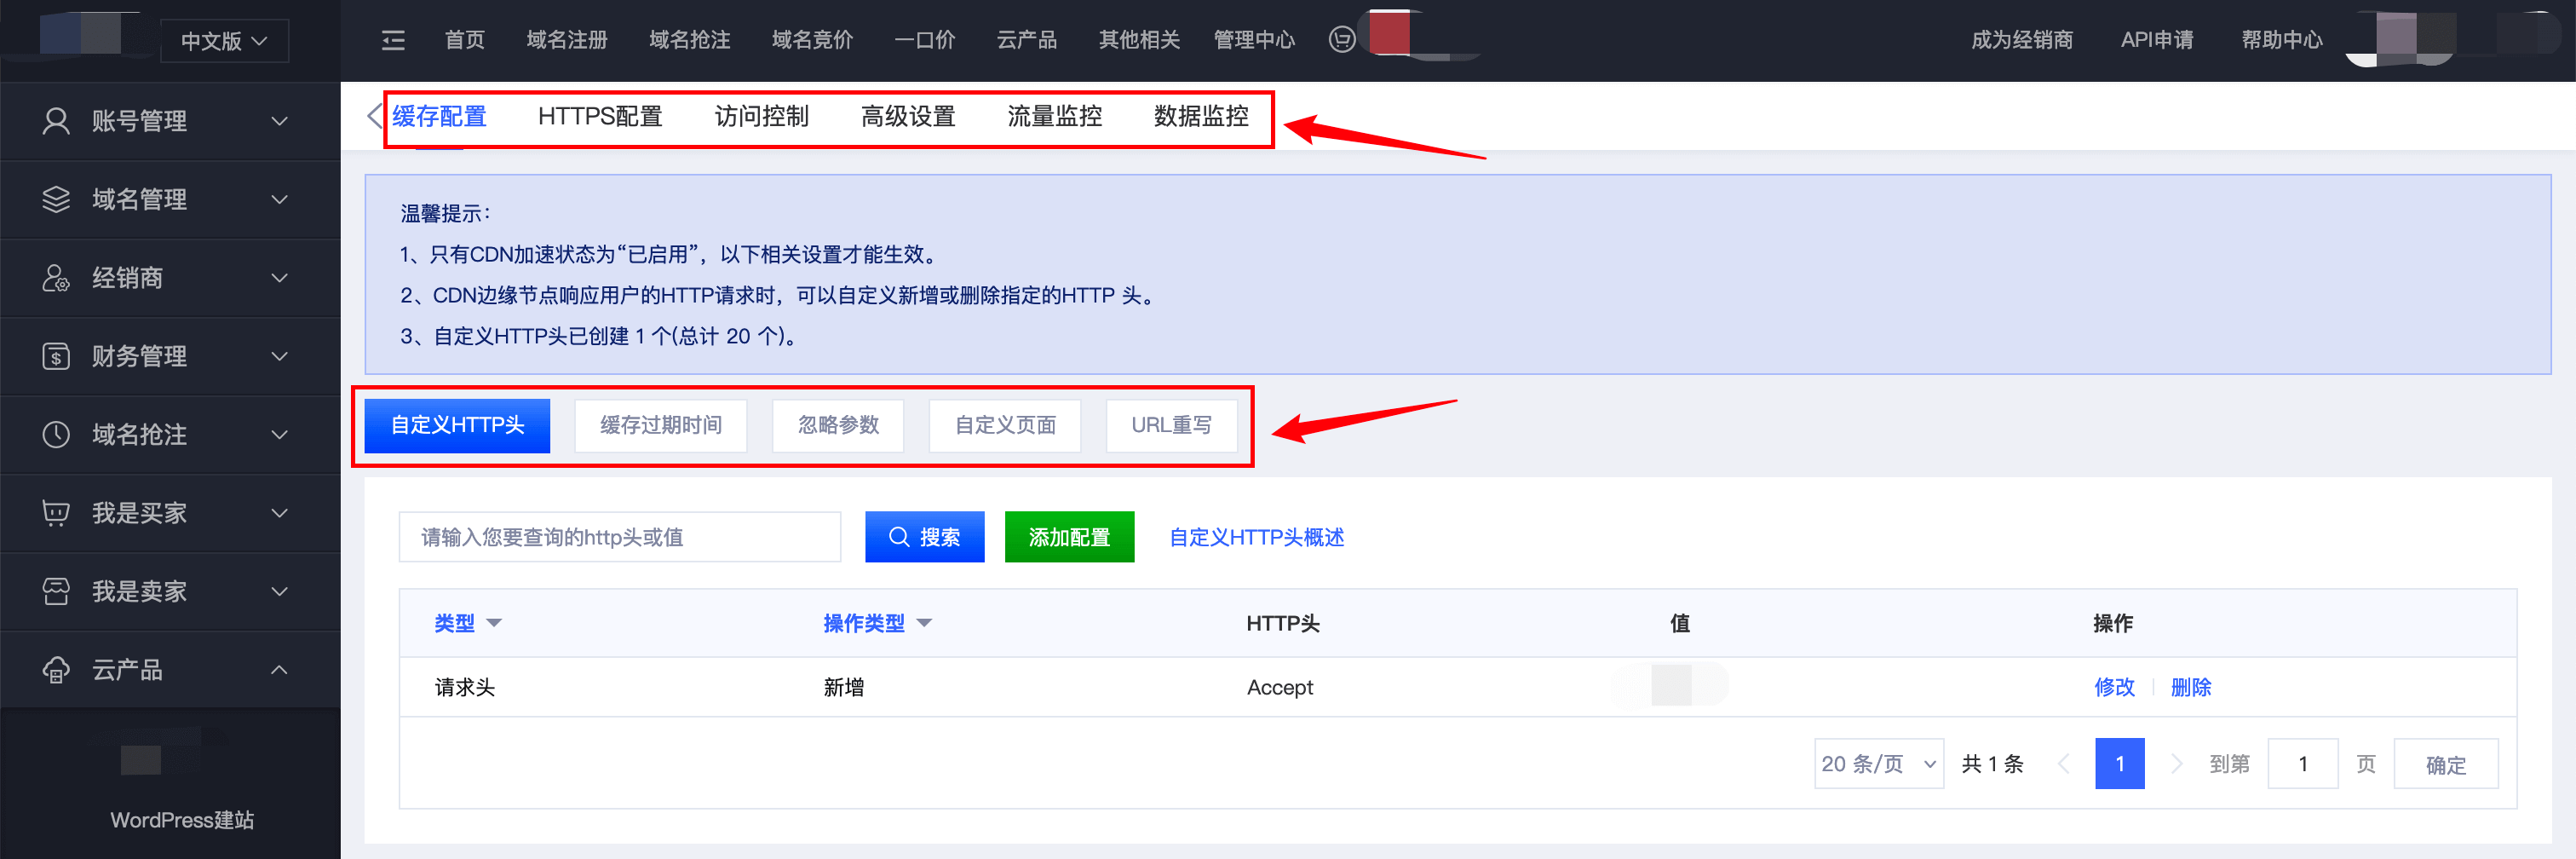Click the WordPress建站 sidebar item
Image resolution: width=2576 pixels, height=859 pixels.
[x=181, y=820]
